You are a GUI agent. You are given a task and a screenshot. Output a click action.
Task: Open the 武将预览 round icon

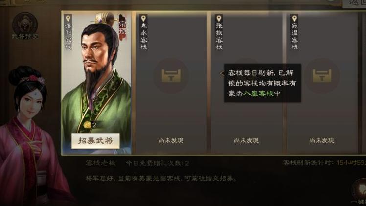pos(25,25)
